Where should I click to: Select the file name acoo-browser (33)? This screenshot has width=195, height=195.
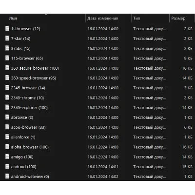(28, 127)
